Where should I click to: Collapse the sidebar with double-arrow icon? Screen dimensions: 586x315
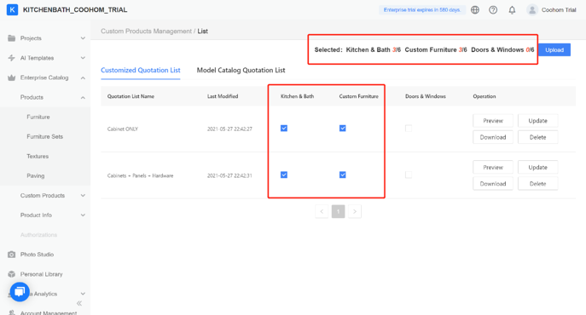click(x=79, y=303)
